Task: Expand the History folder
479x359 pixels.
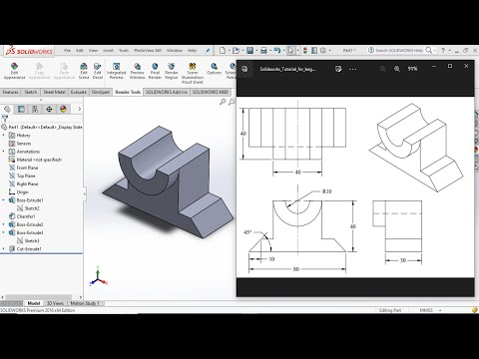Action: [x=4, y=136]
